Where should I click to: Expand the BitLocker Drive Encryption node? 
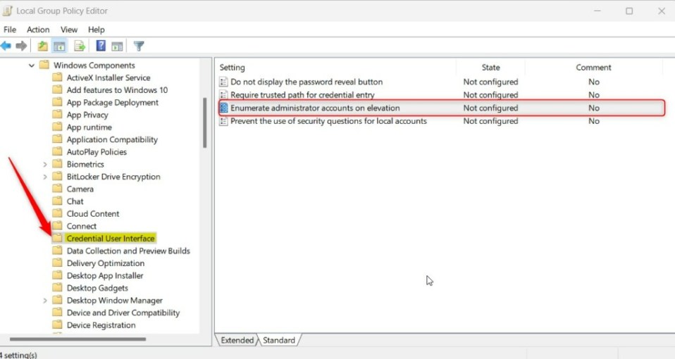pyautogui.click(x=45, y=177)
